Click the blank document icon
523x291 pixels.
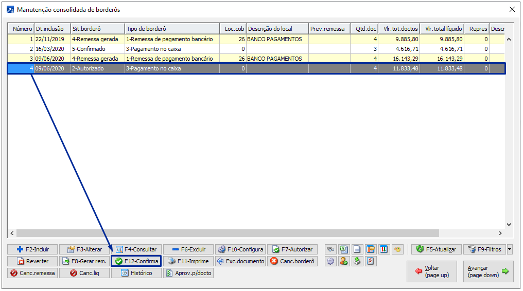tap(357, 249)
